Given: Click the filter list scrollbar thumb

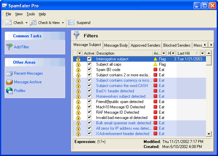Looking at the screenshot, I should (209, 60).
